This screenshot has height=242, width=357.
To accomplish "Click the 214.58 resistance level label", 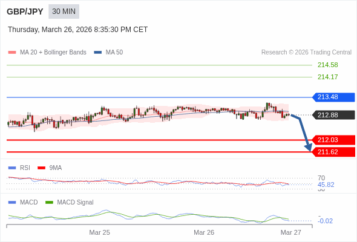I will click(327, 65).
